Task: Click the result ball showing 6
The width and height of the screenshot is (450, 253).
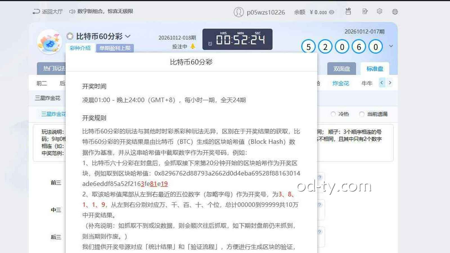Action: coord(359,47)
